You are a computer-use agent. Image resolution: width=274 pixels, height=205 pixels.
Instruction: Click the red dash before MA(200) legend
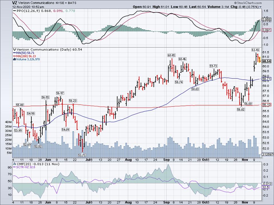(x=14, y=56)
